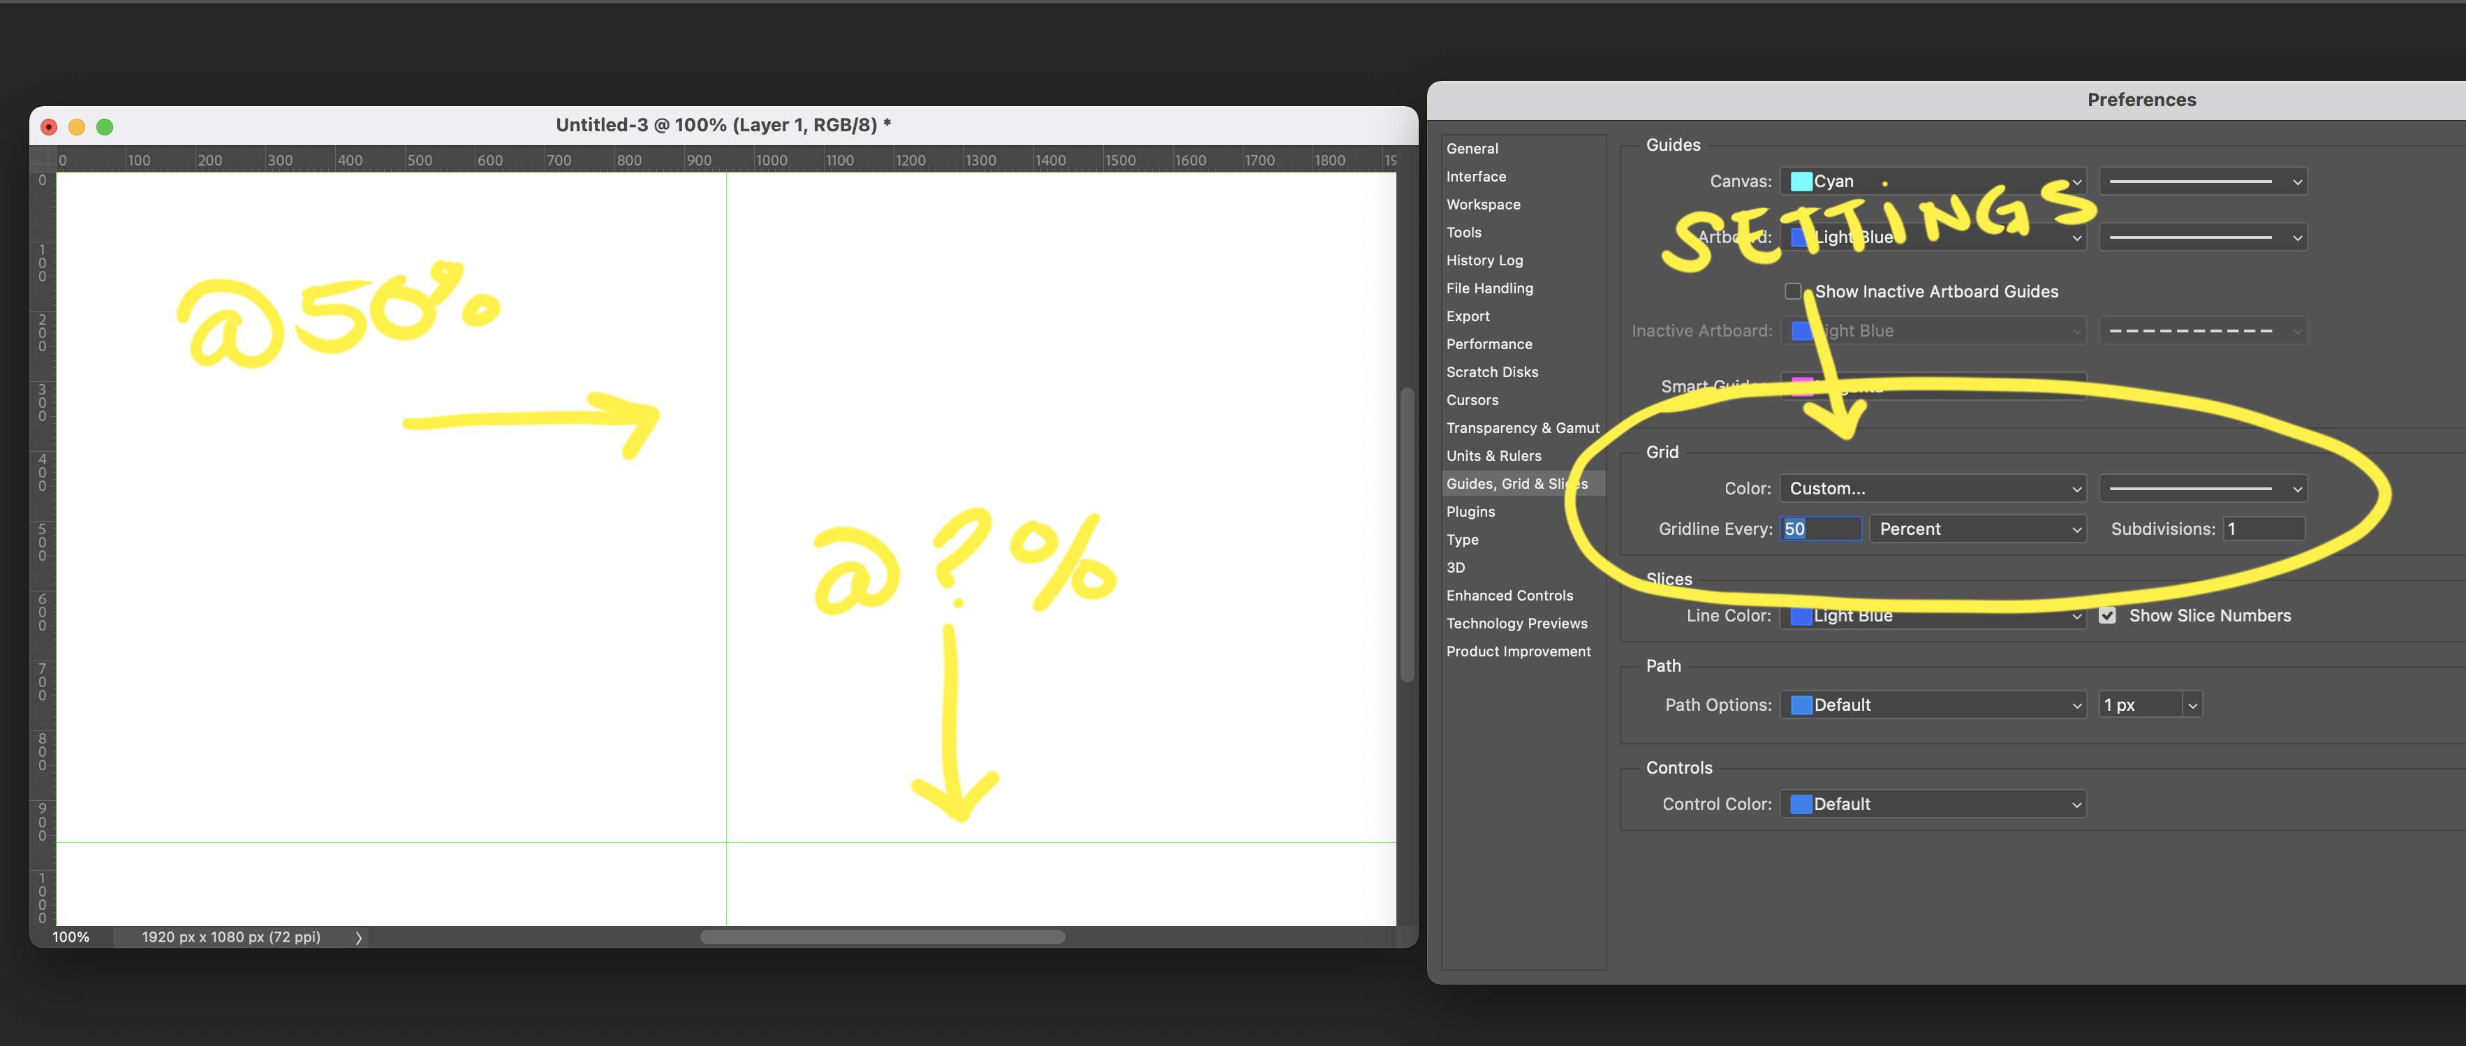Open the Type preferences page
This screenshot has height=1046, width=2466.
click(1463, 540)
